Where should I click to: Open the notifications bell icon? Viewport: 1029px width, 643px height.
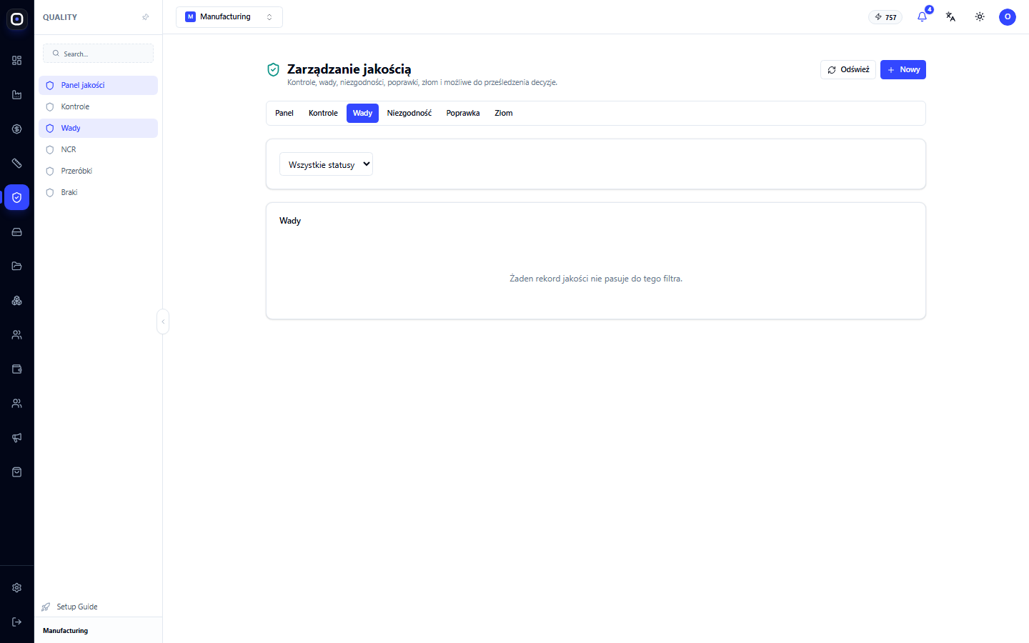tap(922, 16)
